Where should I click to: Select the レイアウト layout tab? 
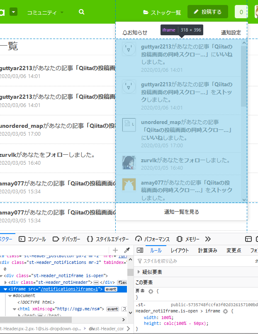pos(180,251)
